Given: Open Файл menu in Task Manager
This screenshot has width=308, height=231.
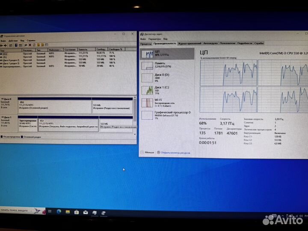Looking at the screenshot, I should pyautogui.click(x=143, y=39).
